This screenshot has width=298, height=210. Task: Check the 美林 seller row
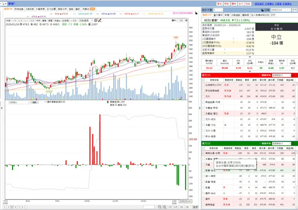click(203, 199)
